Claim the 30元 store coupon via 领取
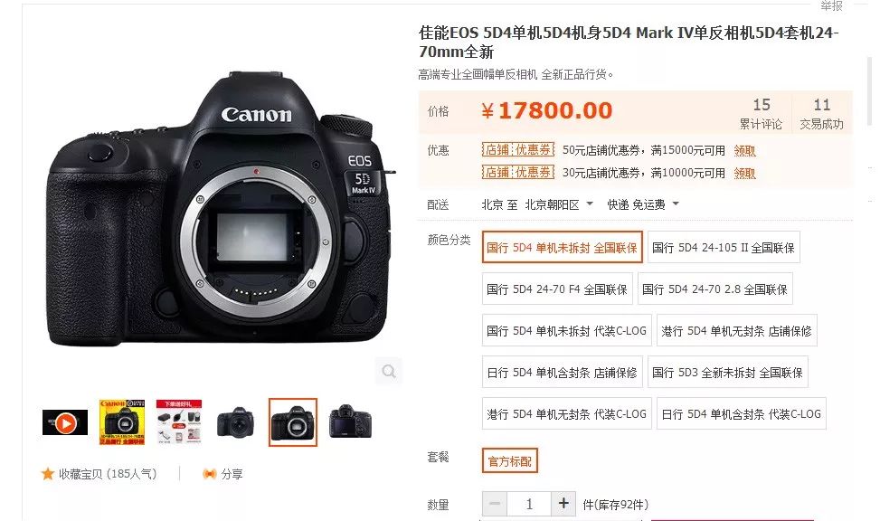 pyautogui.click(x=744, y=173)
